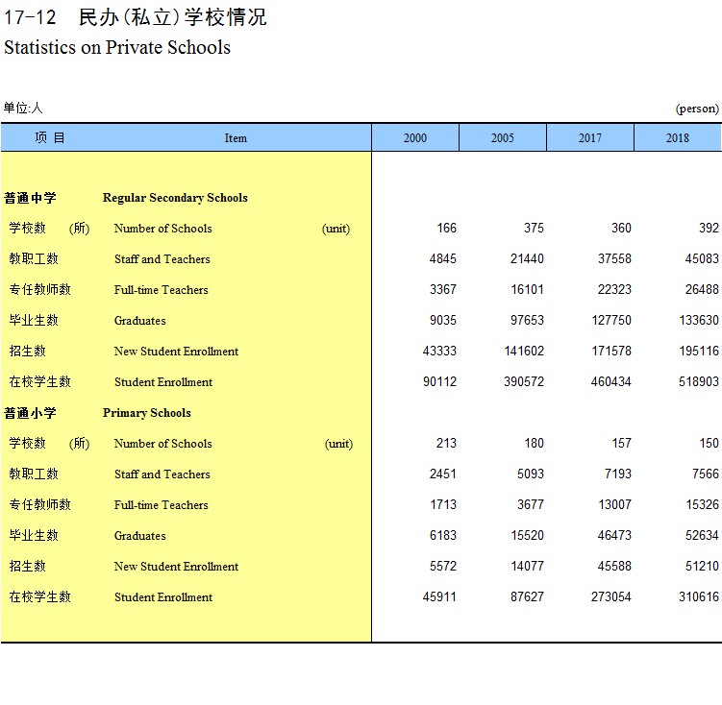Select cell value 3677
722x705 pixels.
point(531,504)
